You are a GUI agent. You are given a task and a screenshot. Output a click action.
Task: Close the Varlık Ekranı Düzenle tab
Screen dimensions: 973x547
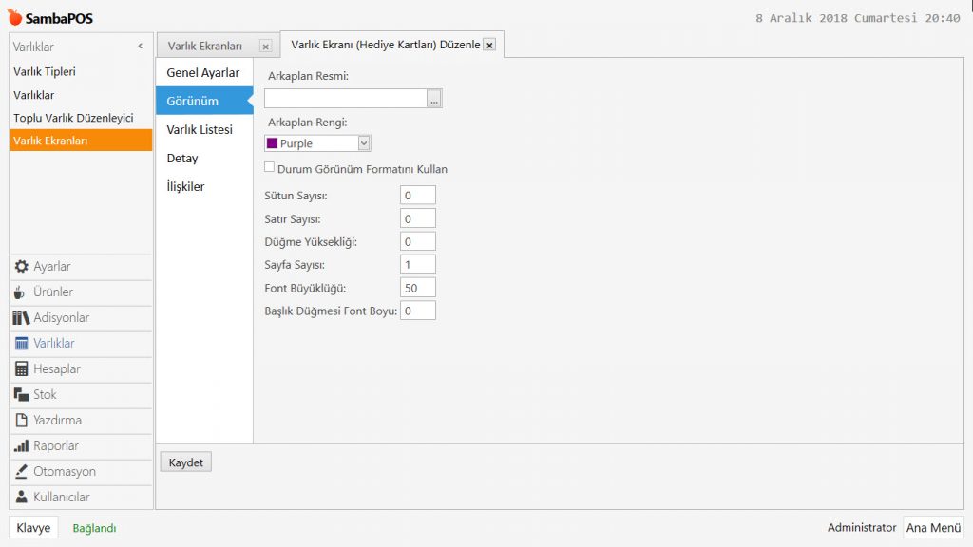pyautogui.click(x=489, y=45)
